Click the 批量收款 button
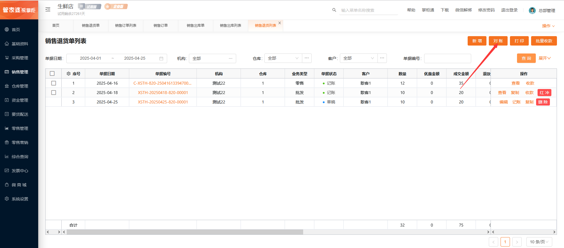Viewport: 564px width, 248px height. click(544, 41)
